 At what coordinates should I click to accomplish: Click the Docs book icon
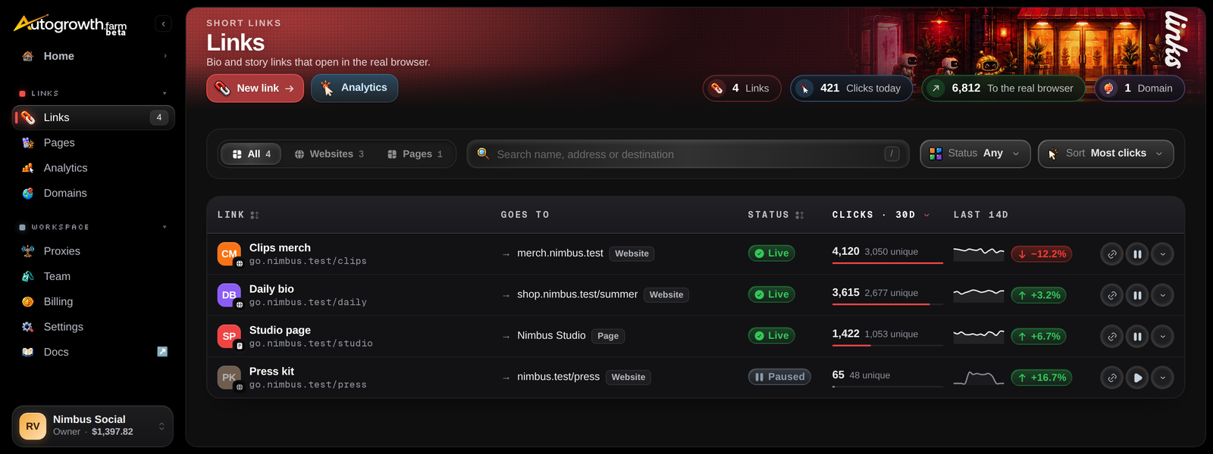coord(28,352)
